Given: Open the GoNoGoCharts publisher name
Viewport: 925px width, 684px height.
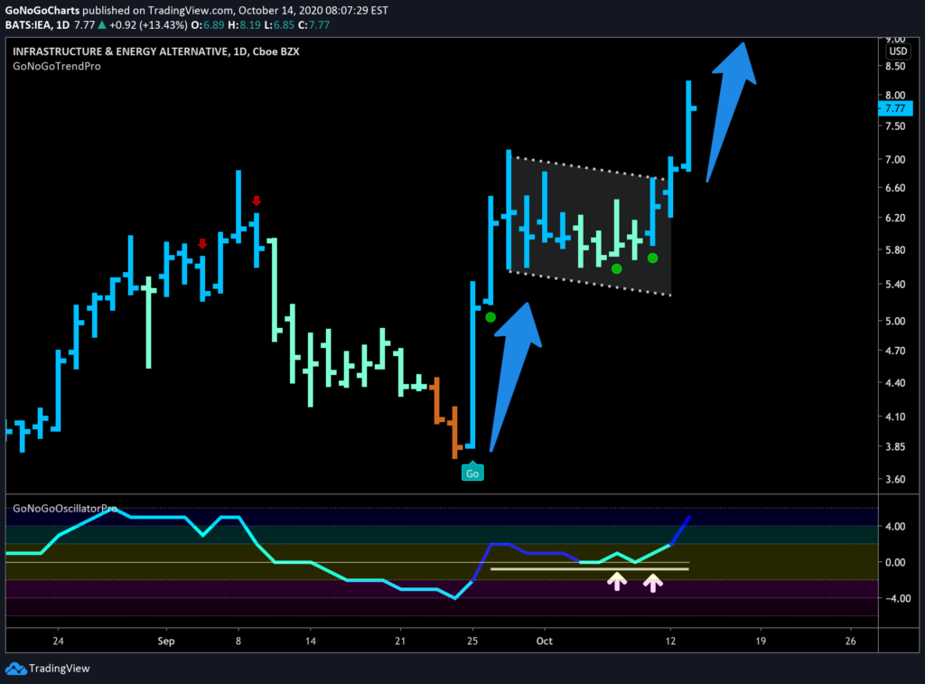Looking at the screenshot, I should click(x=42, y=11).
